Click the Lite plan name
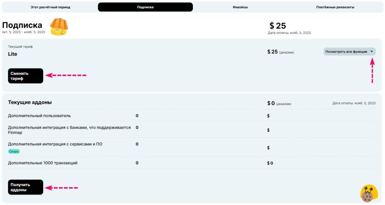 click(x=12, y=54)
